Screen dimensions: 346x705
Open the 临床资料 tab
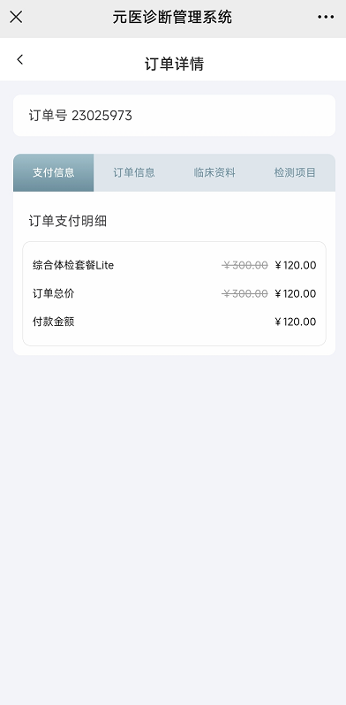[214, 172]
